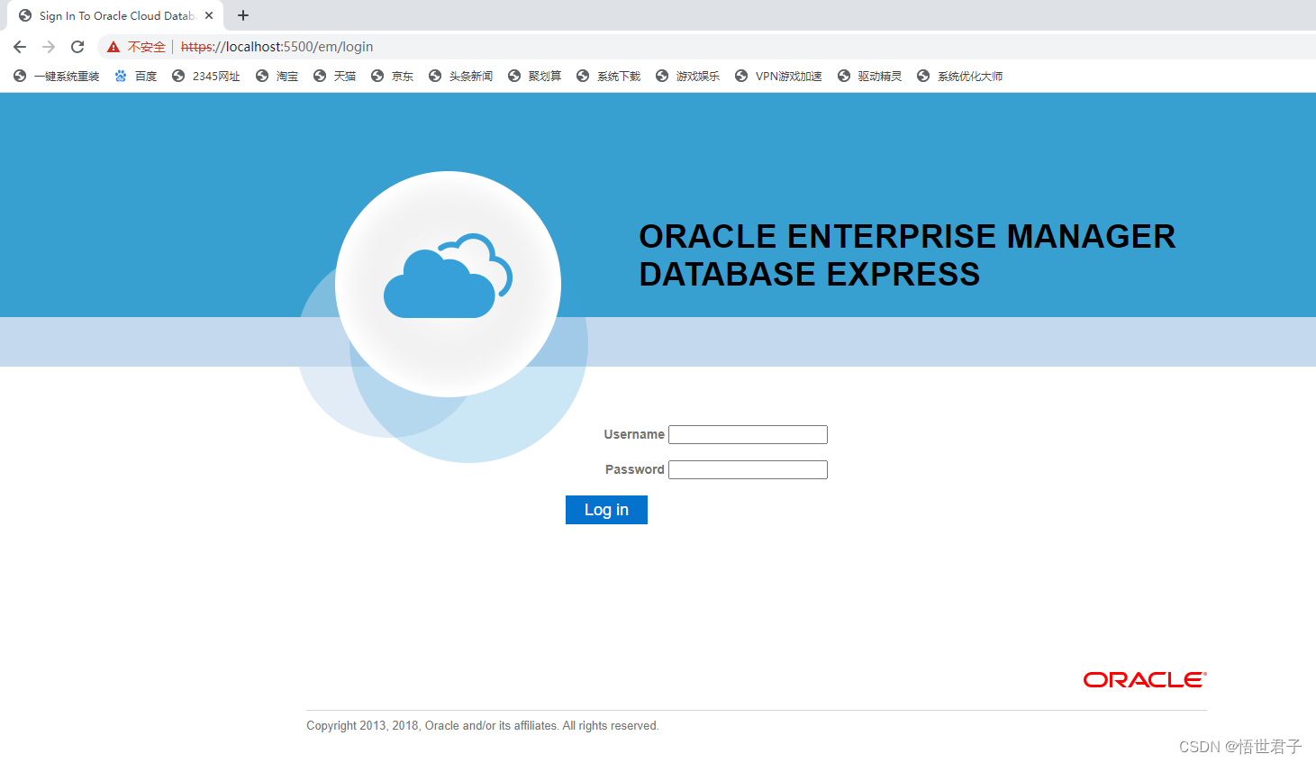Reload the page with the refresh icon
1316x763 pixels.
point(77,47)
